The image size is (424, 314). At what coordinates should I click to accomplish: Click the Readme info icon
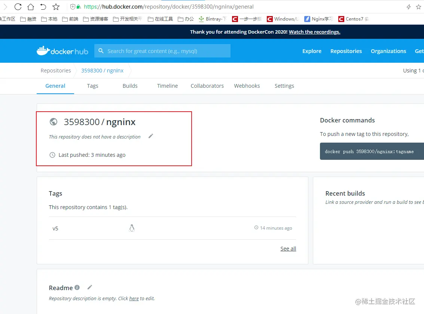pos(77,287)
